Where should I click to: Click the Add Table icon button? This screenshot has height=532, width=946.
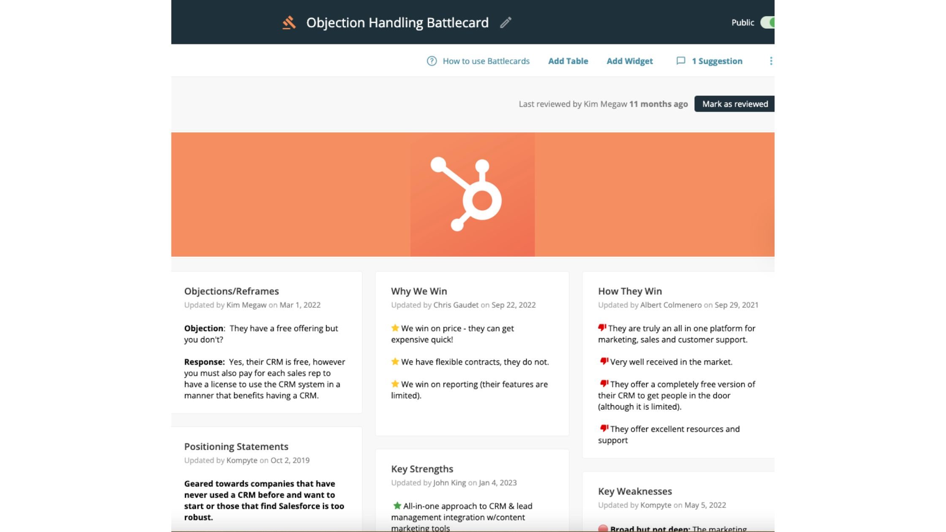click(x=567, y=61)
